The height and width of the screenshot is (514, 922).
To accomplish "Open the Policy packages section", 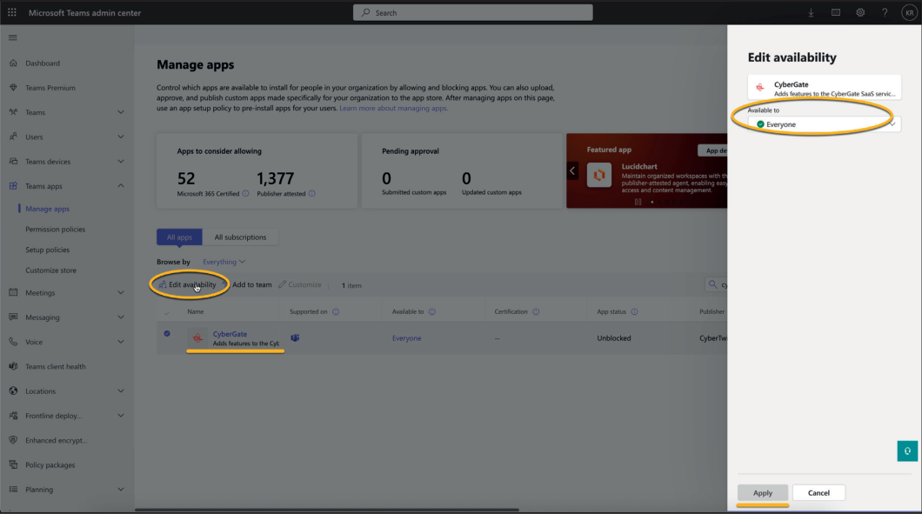I will click(51, 464).
